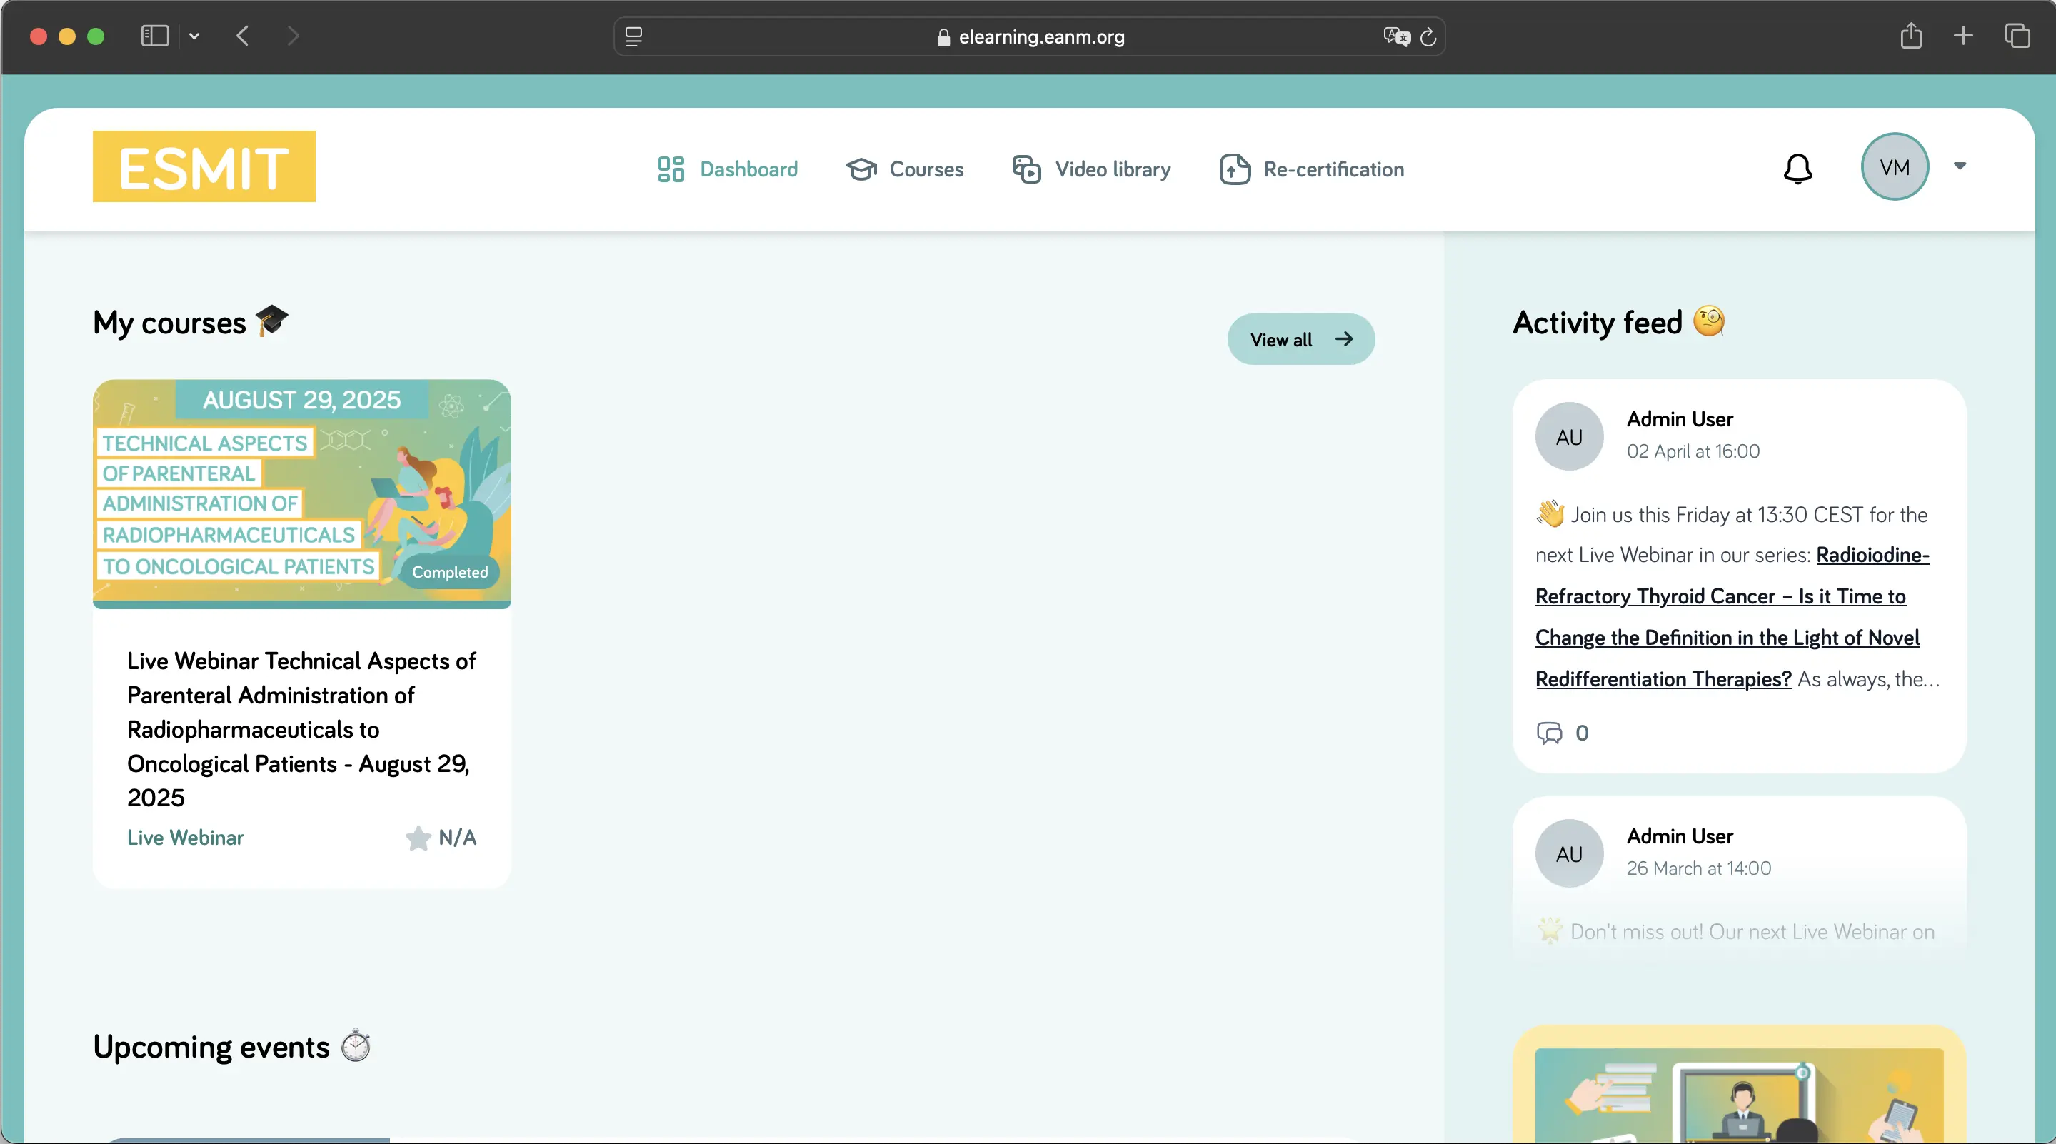Click the ESMIT logo

coord(204,166)
